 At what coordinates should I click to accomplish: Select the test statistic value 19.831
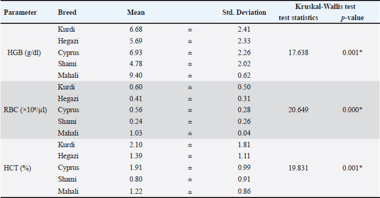(298, 168)
